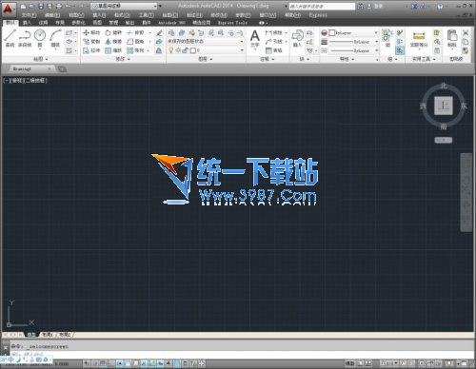Image resolution: width=476 pixels, height=369 pixels.
Task: Choose the Linear dimension tool
Action: pyautogui.click(x=273, y=32)
